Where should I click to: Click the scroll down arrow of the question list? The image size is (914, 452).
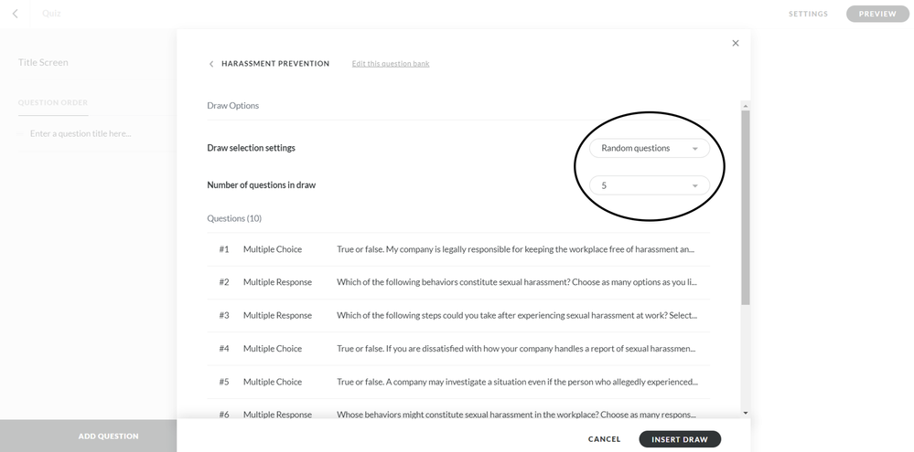click(746, 413)
